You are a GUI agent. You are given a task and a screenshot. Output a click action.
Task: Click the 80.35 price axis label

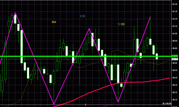tap(175, 85)
